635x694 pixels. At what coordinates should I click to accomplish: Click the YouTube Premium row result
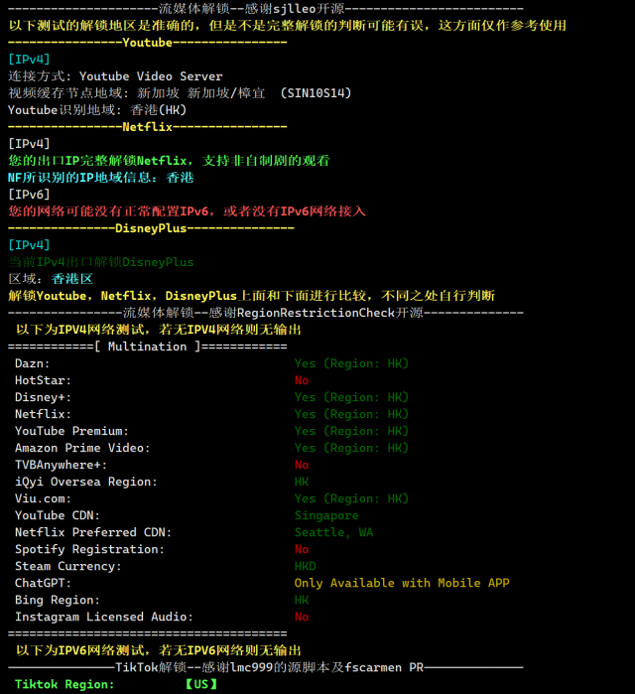(351, 431)
